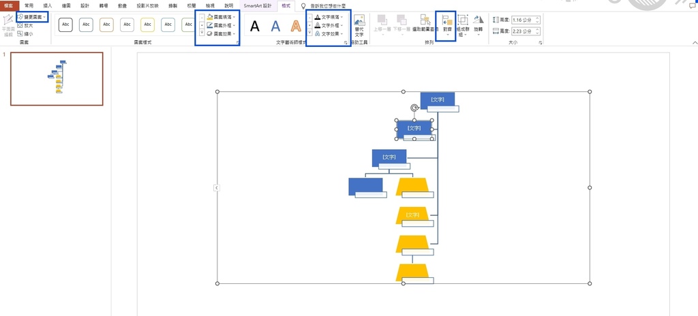Open the 圖案樣式 group dialog launcher
Image resolution: width=698 pixels, height=316 pixels.
coord(237,42)
